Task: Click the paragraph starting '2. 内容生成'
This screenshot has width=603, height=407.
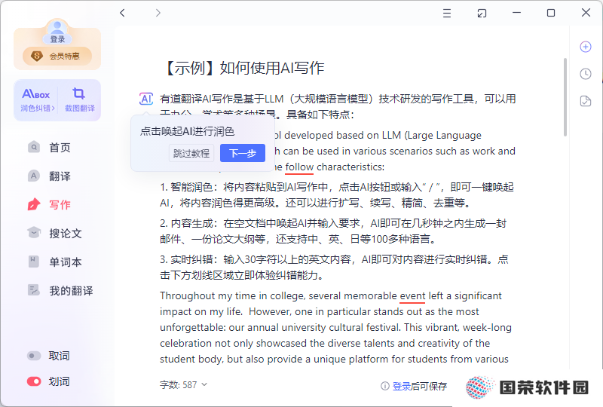Action: coord(333,231)
